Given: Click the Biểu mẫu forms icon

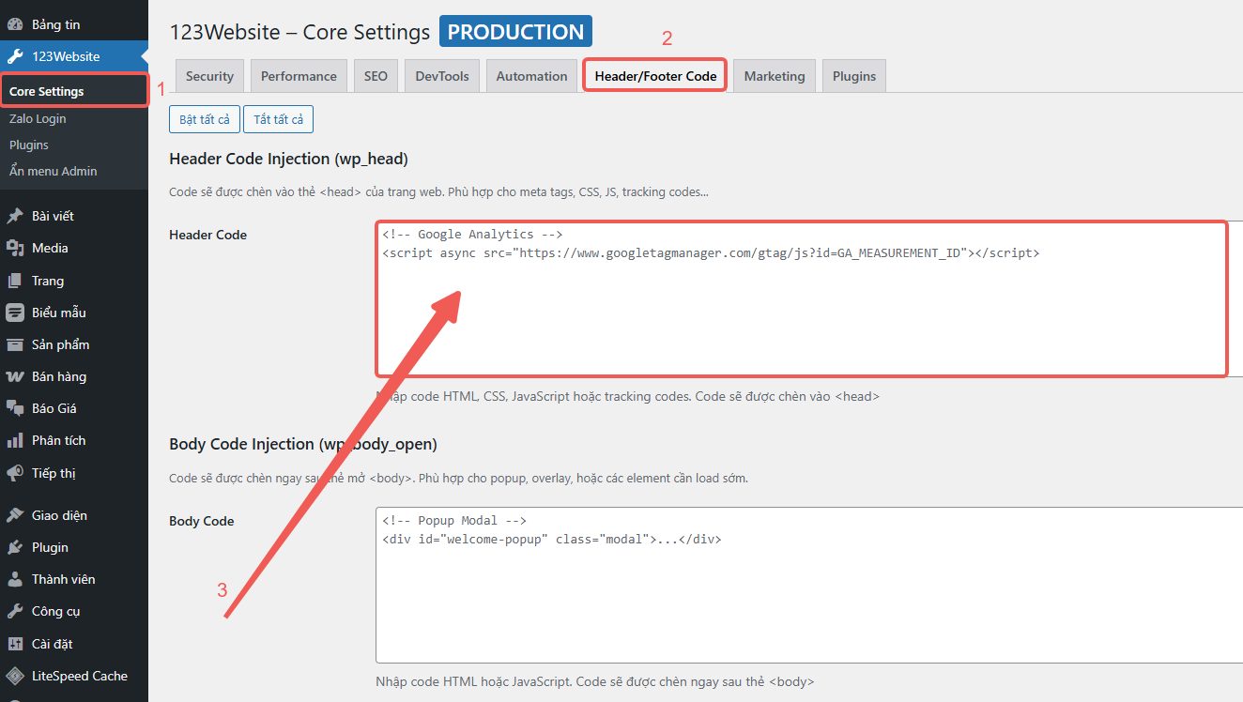Looking at the screenshot, I should click(x=15, y=313).
